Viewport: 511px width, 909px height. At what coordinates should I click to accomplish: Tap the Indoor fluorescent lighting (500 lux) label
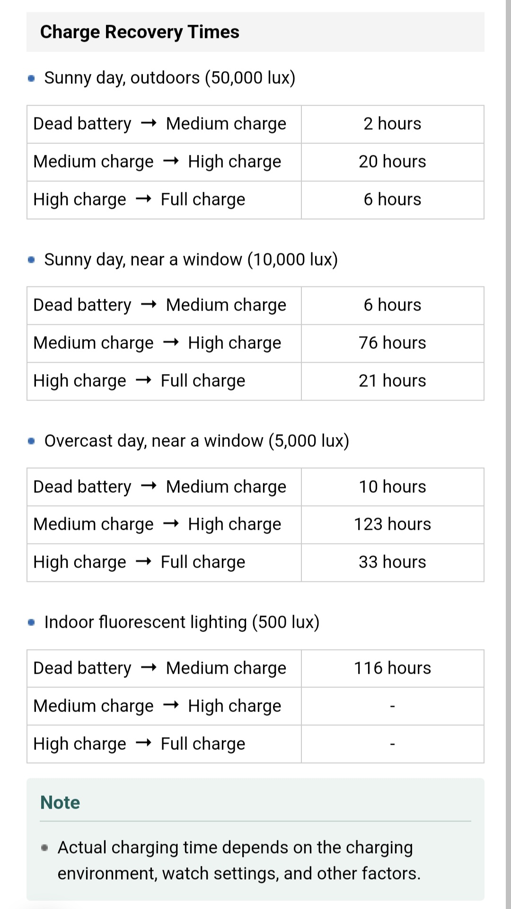tap(182, 623)
